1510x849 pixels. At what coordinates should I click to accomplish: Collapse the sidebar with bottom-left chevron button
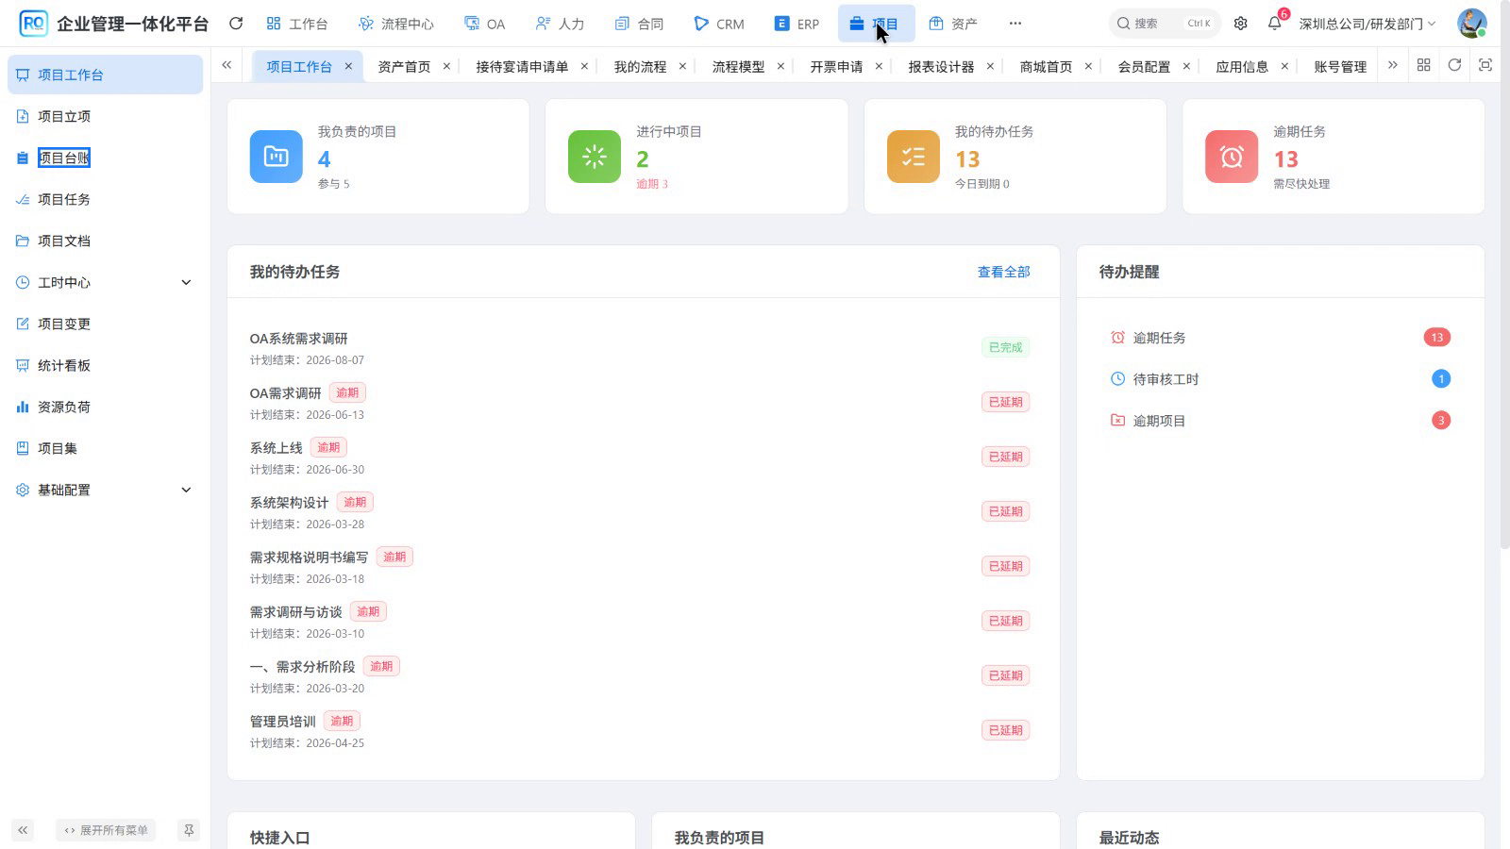(23, 830)
